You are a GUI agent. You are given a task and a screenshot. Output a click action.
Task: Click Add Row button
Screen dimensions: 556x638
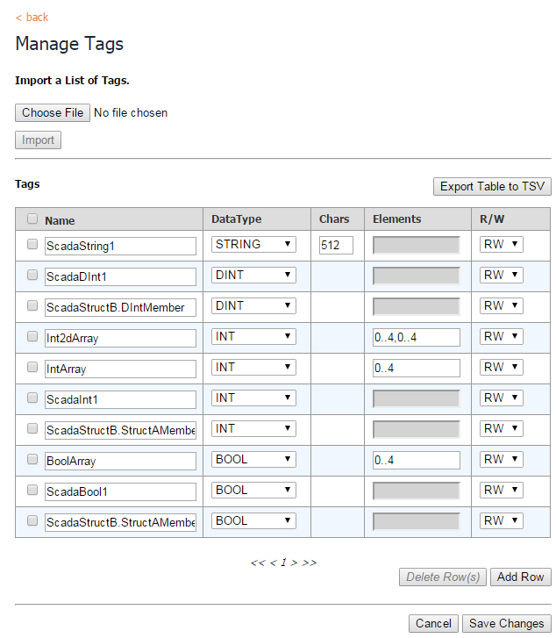coord(521,577)
